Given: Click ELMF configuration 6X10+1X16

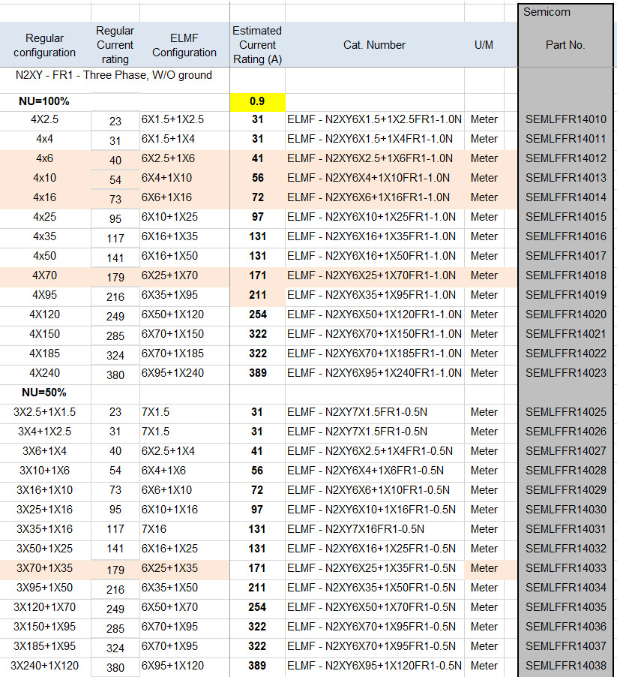Looking at the screenshot, I should point(169,510).
